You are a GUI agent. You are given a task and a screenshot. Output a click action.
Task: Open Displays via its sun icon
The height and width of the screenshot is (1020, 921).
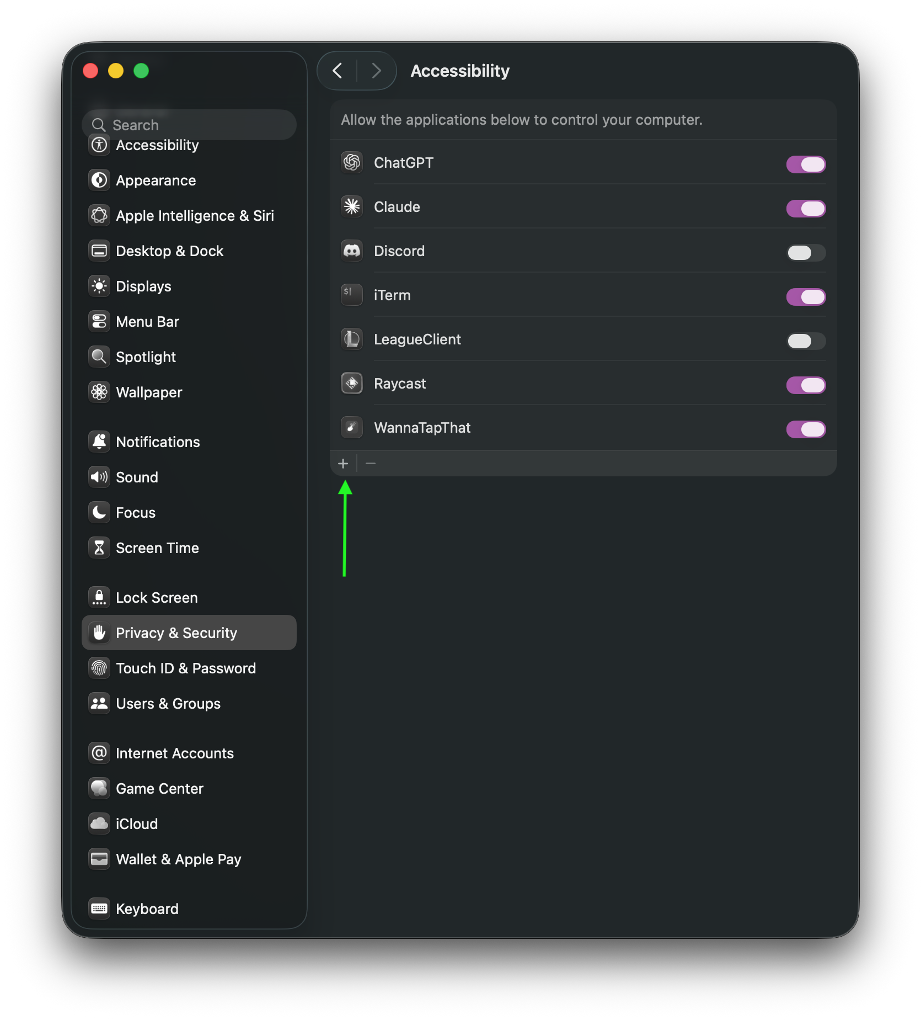[x=99, y=286]
